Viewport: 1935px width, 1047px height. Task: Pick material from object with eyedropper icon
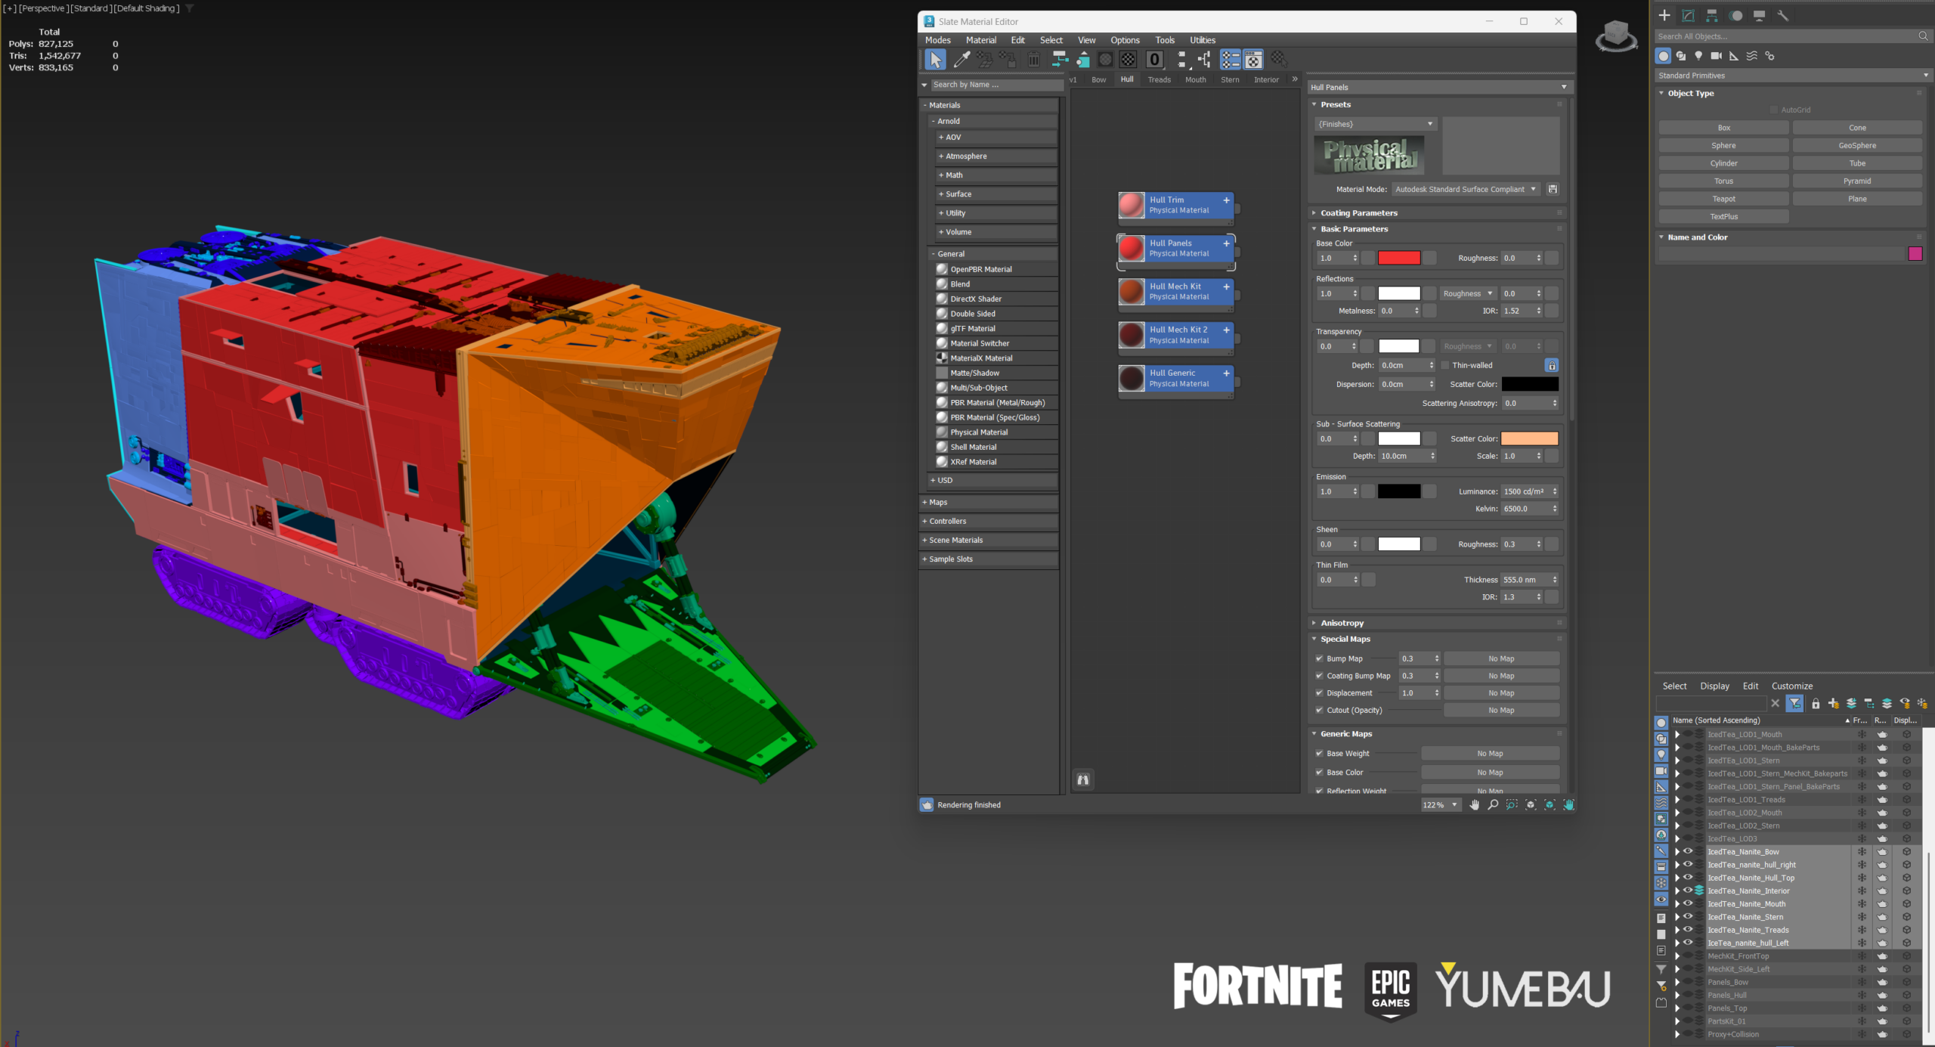[962, 59]
